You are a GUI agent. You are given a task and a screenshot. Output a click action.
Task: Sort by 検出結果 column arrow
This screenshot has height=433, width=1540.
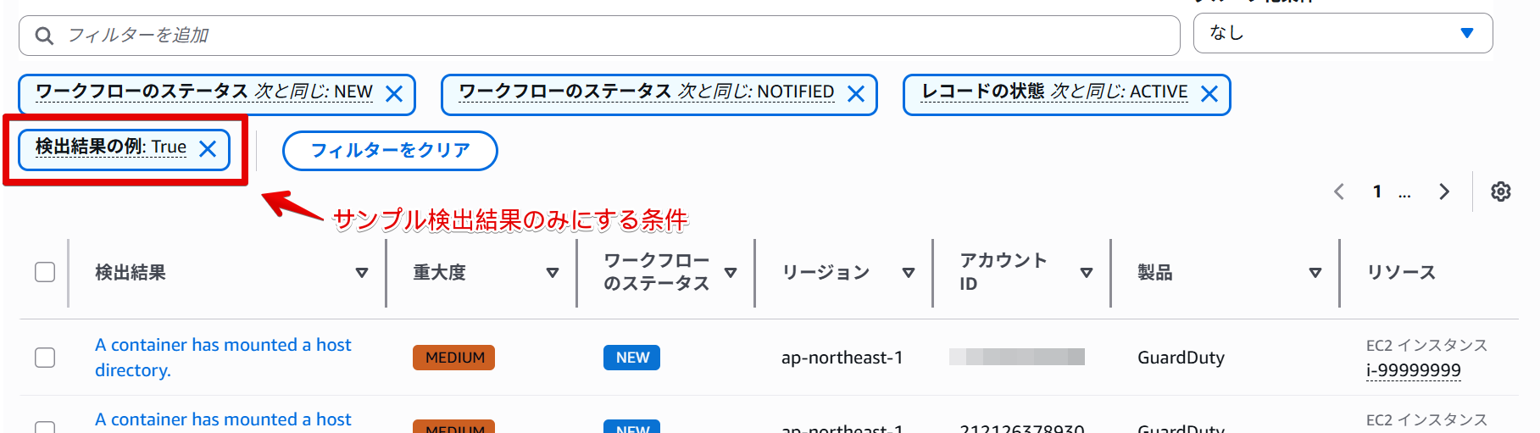click(x=362, y=273)
